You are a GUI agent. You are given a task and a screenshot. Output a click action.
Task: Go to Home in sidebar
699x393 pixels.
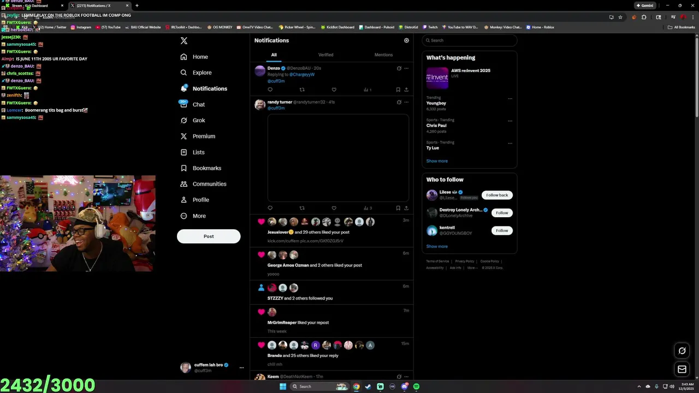(x=194, y=57)
